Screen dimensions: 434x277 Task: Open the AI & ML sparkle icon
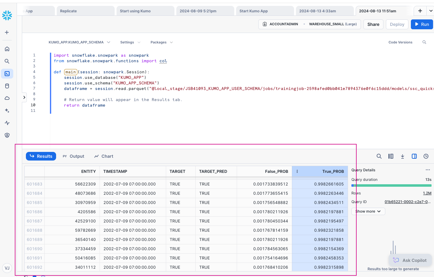point(7,111)
